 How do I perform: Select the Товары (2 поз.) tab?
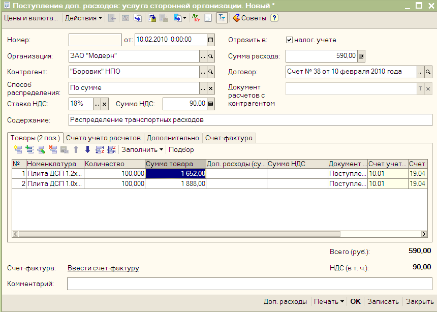click(x=35, y=138)
